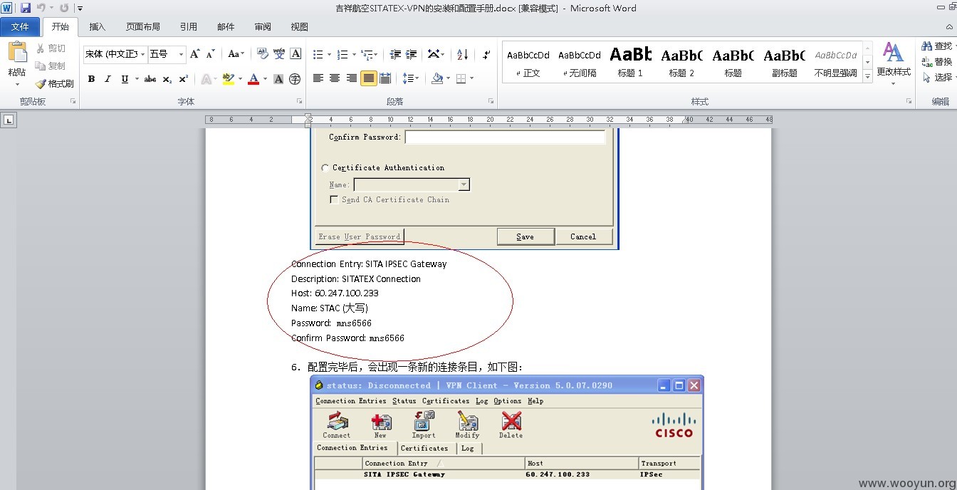Grow font size with the large A icon
The height and width of the screenshot is (490, 957).
(194, 54)
